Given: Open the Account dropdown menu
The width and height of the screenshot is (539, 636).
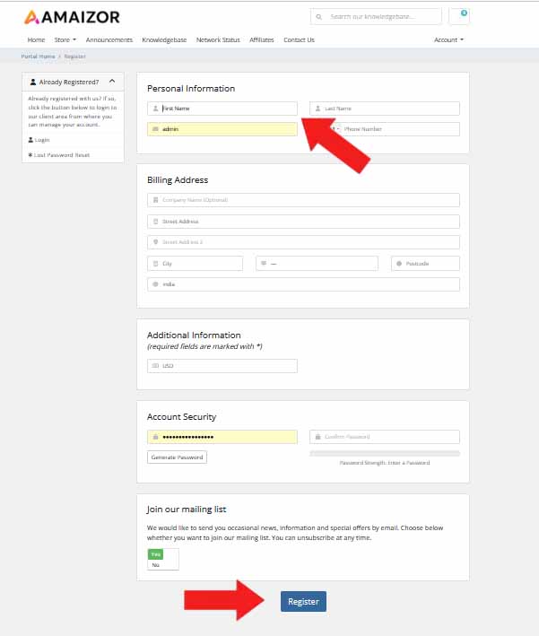Looking at the screenshot, I should click(448, 39).
